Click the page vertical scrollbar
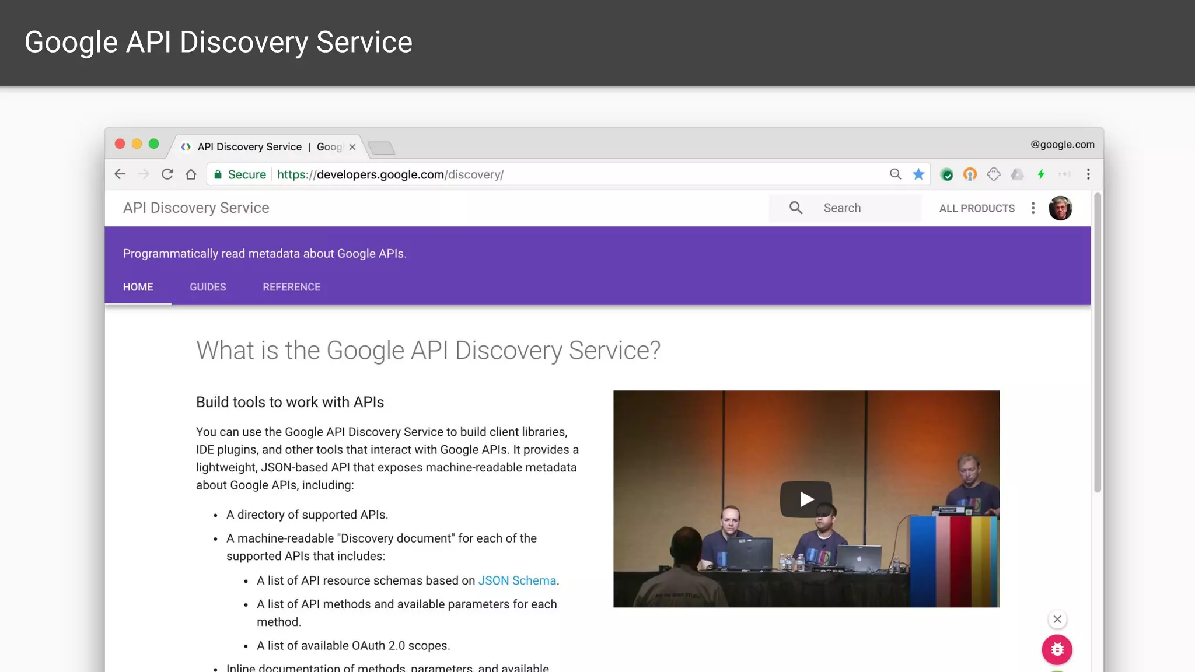The width and height of the screenshot is (1195, 672). (x=1098, y=342)
